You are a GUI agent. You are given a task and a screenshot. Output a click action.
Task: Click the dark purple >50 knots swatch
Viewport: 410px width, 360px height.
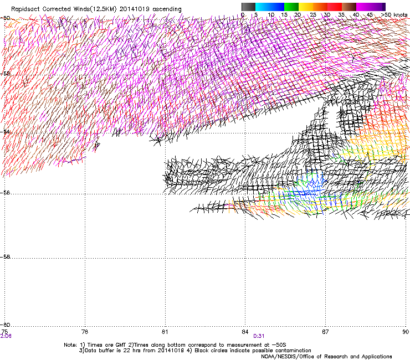[383, 7]
